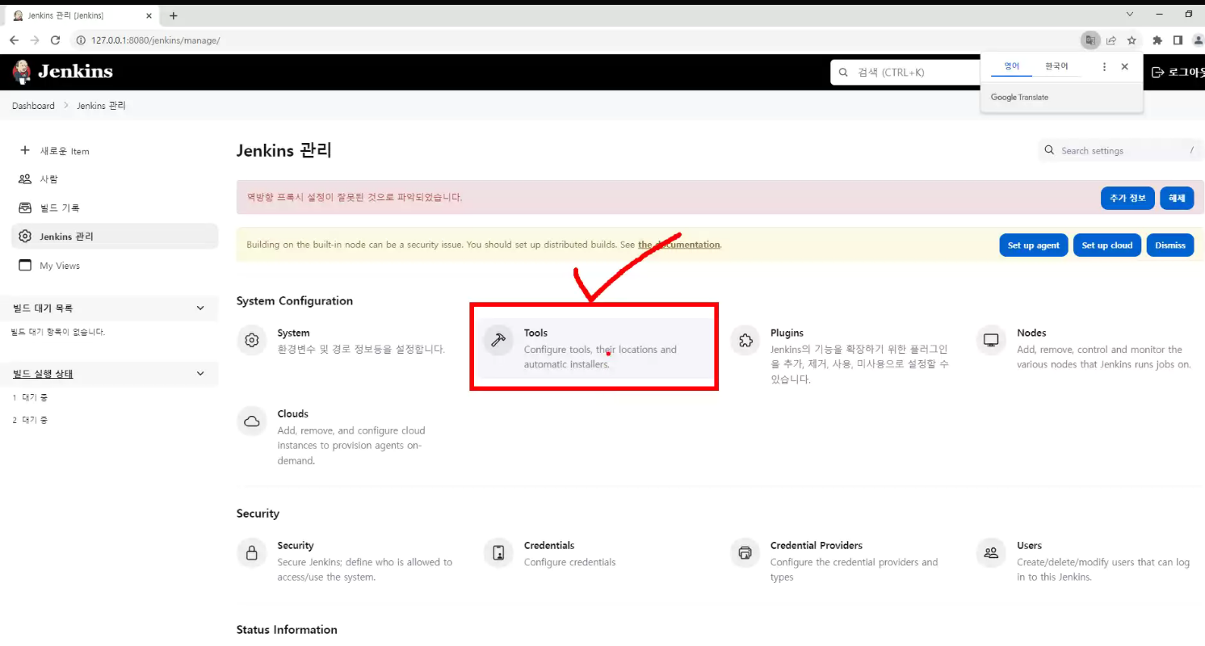Image resolution: width=1205 pixels, height=646 pixels.
Task: Open the Clouds title link
Action: pyautogui.click(x=292, y=413)
